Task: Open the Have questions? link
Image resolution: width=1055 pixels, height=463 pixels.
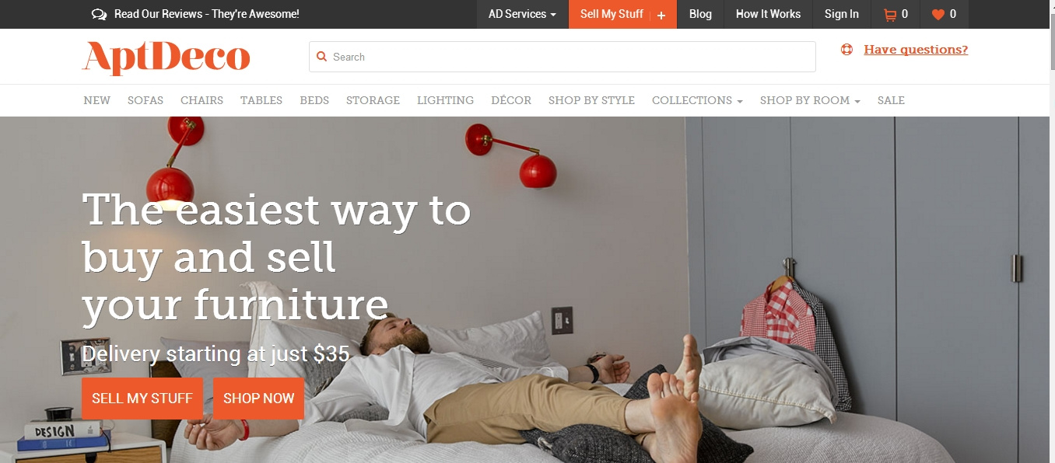Action: [916, 50]
